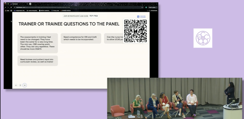The height and width of the screenshot is (119, 244).
Task: Select the assessments in training question card
Action: (x=38, y=43)
